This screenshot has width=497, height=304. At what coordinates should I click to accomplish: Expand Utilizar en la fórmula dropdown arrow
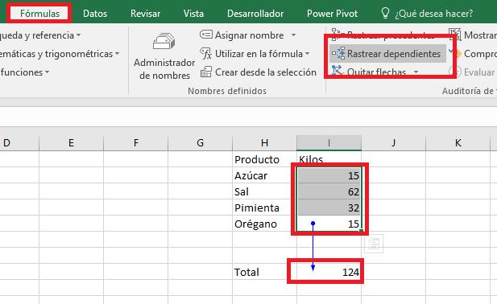pyautogui.click(x=307, y=54)
